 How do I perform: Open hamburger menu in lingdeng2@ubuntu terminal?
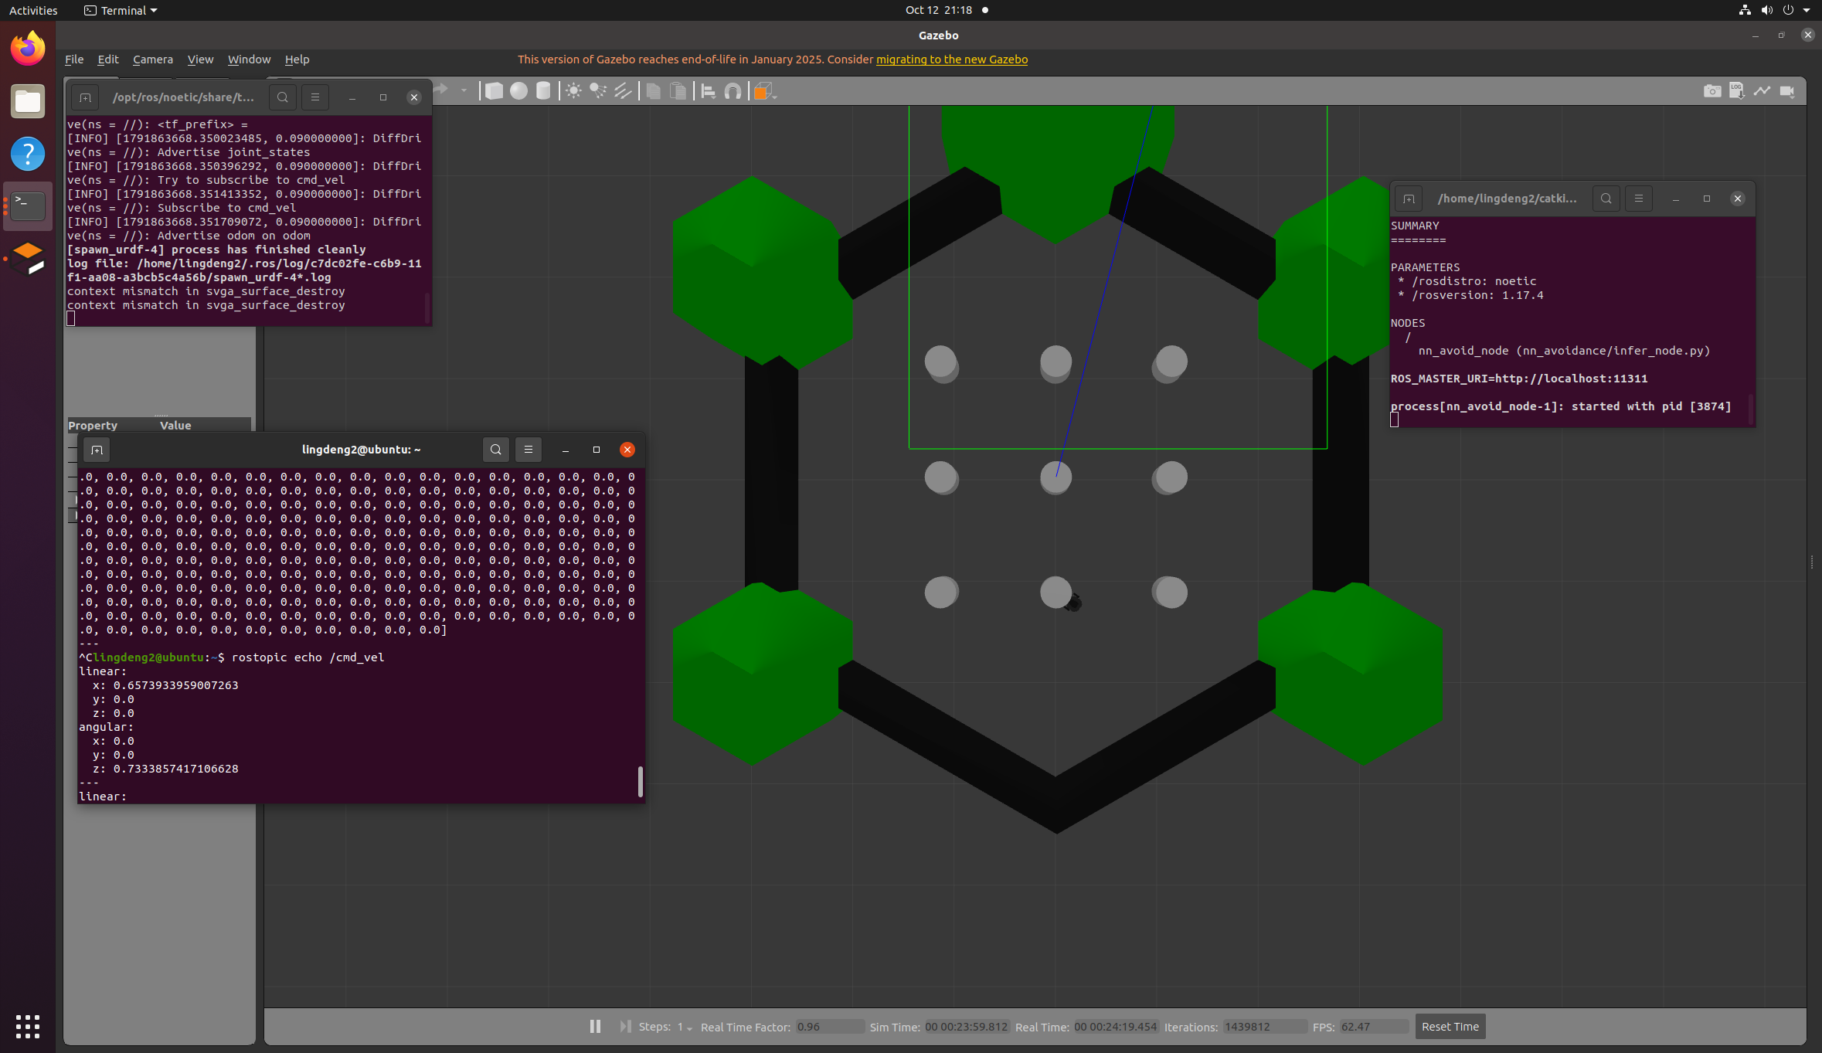coord(529,450)
